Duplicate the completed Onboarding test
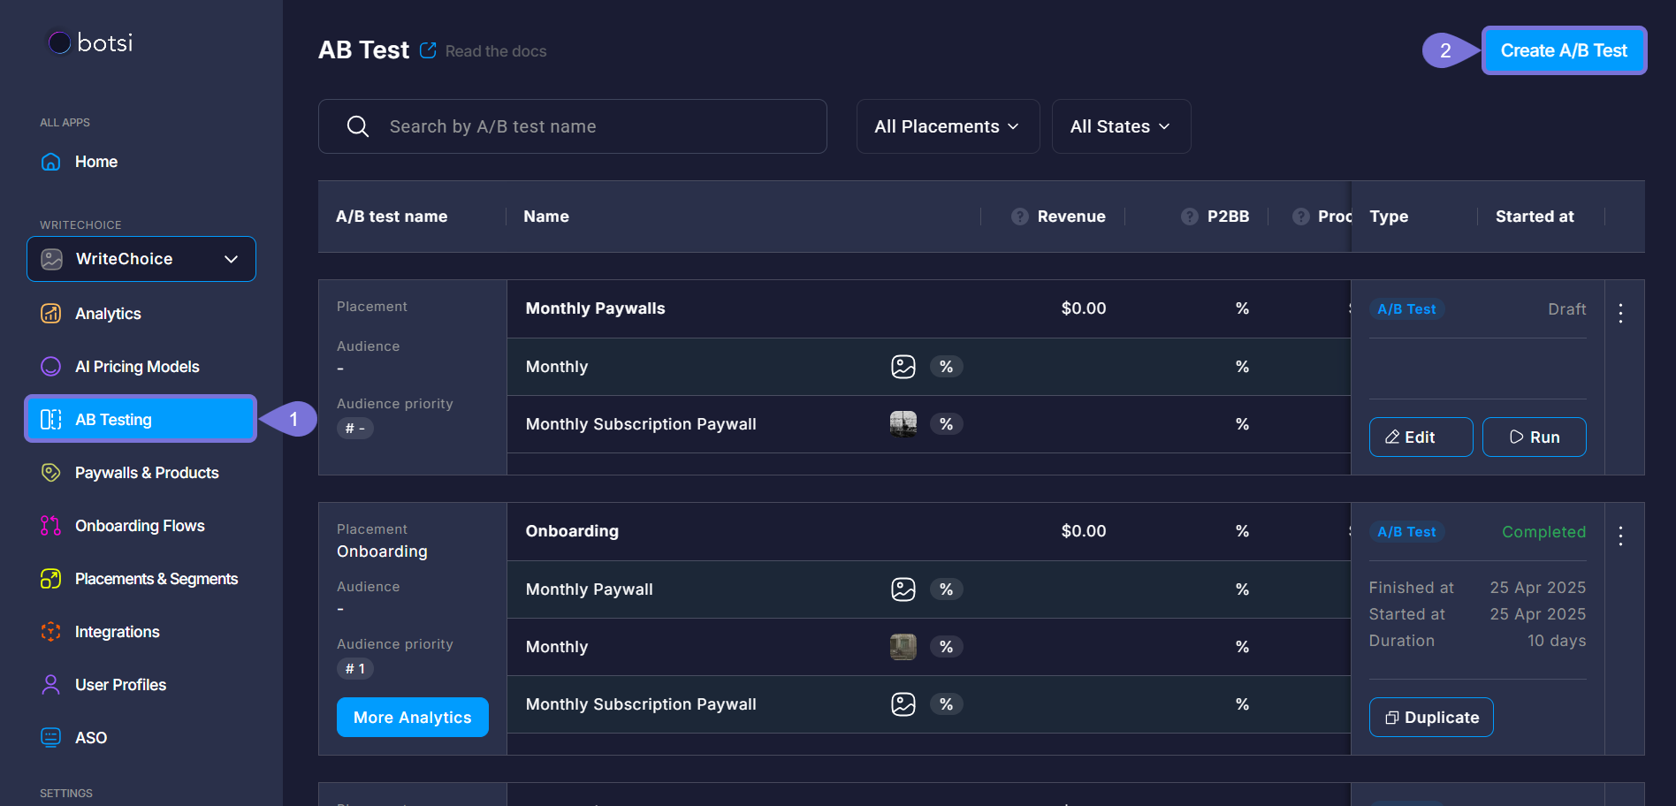The height and width of the screenshot is (806, 1676). 1430,718
